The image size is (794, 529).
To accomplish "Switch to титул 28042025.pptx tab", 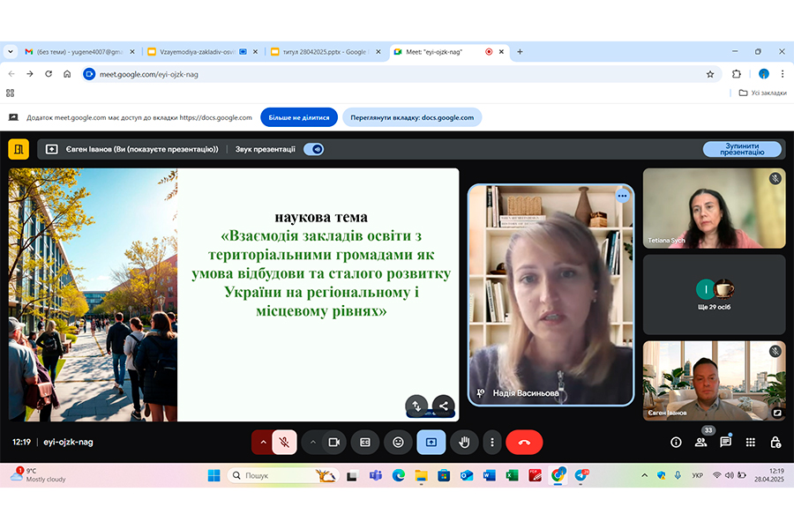I will point(325,52).
